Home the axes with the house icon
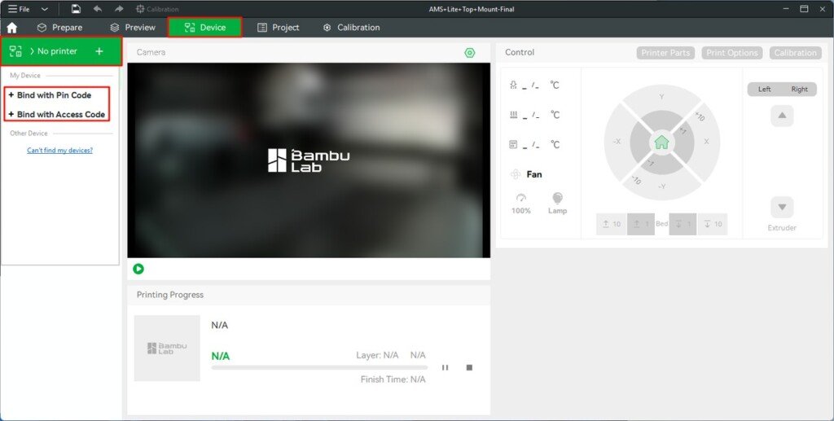Screen dimensions: 834x421 pos(661,143)
